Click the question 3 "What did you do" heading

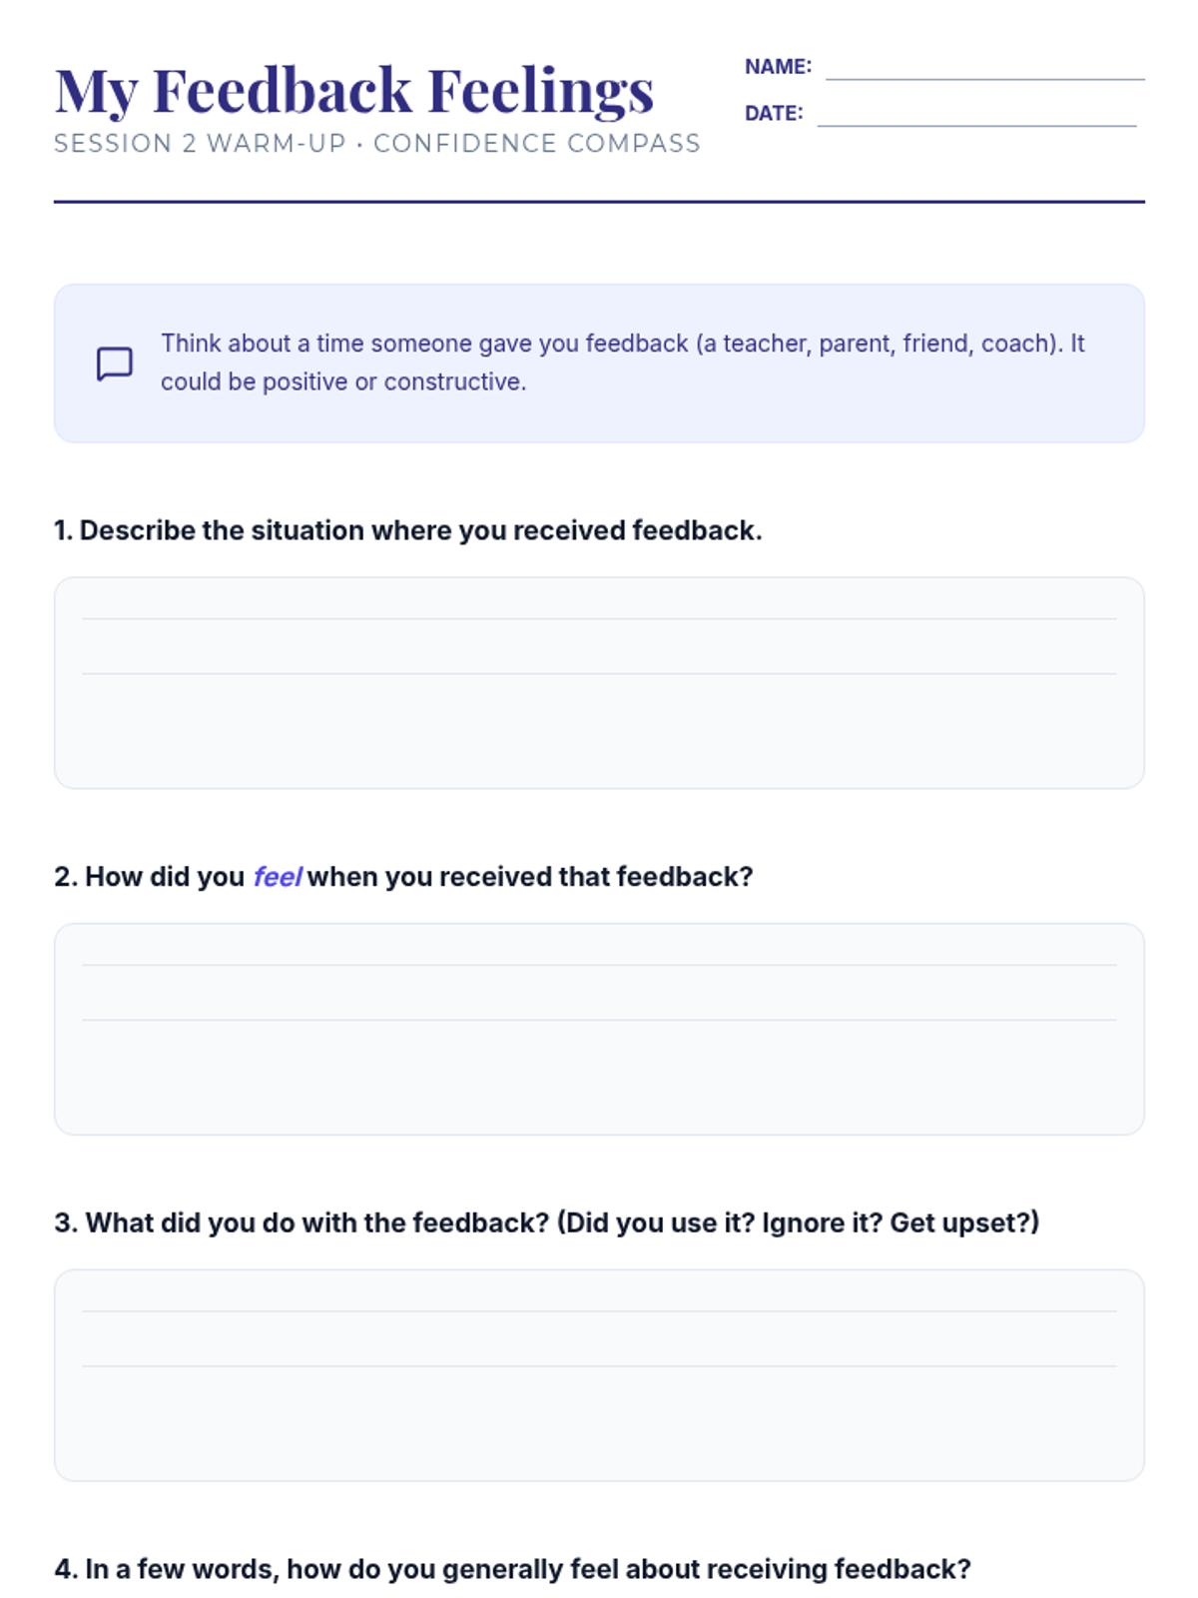546,1222
